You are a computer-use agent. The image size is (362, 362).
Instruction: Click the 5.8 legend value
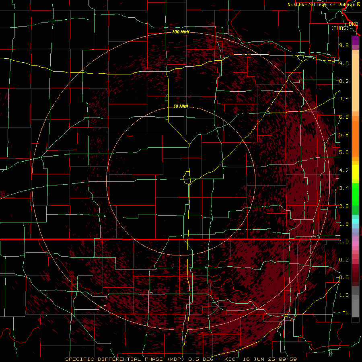(x=344, y=135)
